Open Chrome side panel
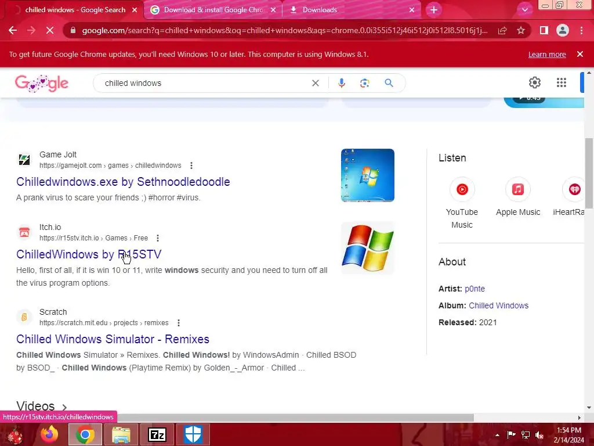This screenshot has height=446, width=594. (x=544, y=30)
